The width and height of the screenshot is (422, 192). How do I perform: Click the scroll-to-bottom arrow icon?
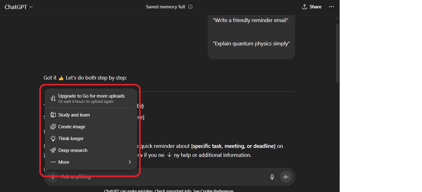click(x=169, y=154)
